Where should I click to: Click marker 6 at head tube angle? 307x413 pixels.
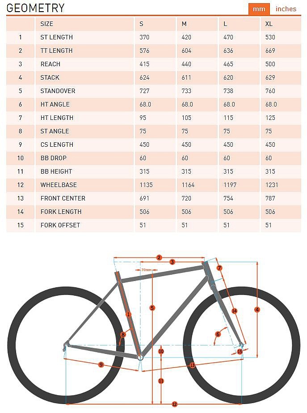218,334
